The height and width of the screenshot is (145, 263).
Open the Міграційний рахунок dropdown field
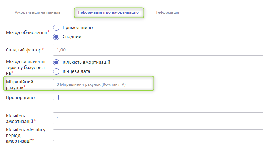coord(158,84)
